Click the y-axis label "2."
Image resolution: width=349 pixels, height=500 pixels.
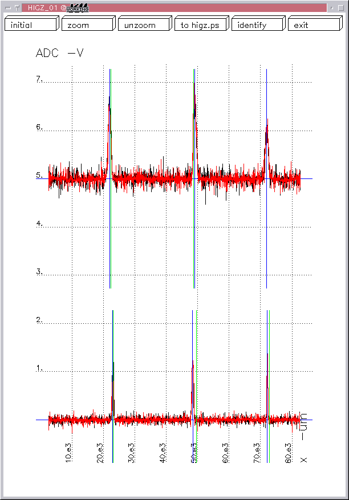[x=39, y=319]
